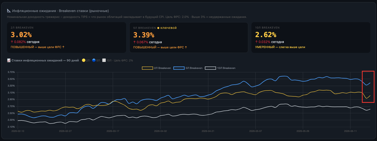Click the 2026-06-11 date label
This screenshot has width=377, height=141.
click(x=350, y=131)
